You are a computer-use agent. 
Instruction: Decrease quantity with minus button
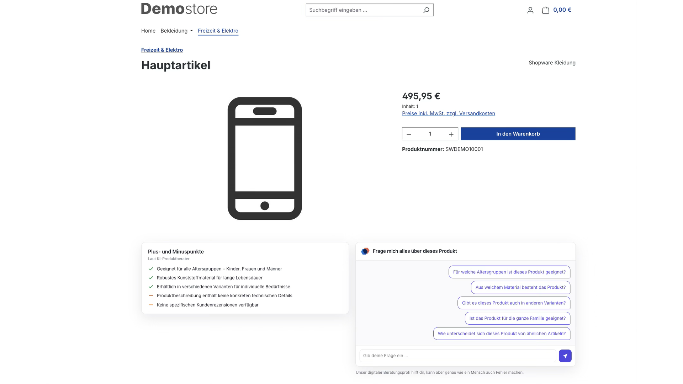(x=409, y=134)
